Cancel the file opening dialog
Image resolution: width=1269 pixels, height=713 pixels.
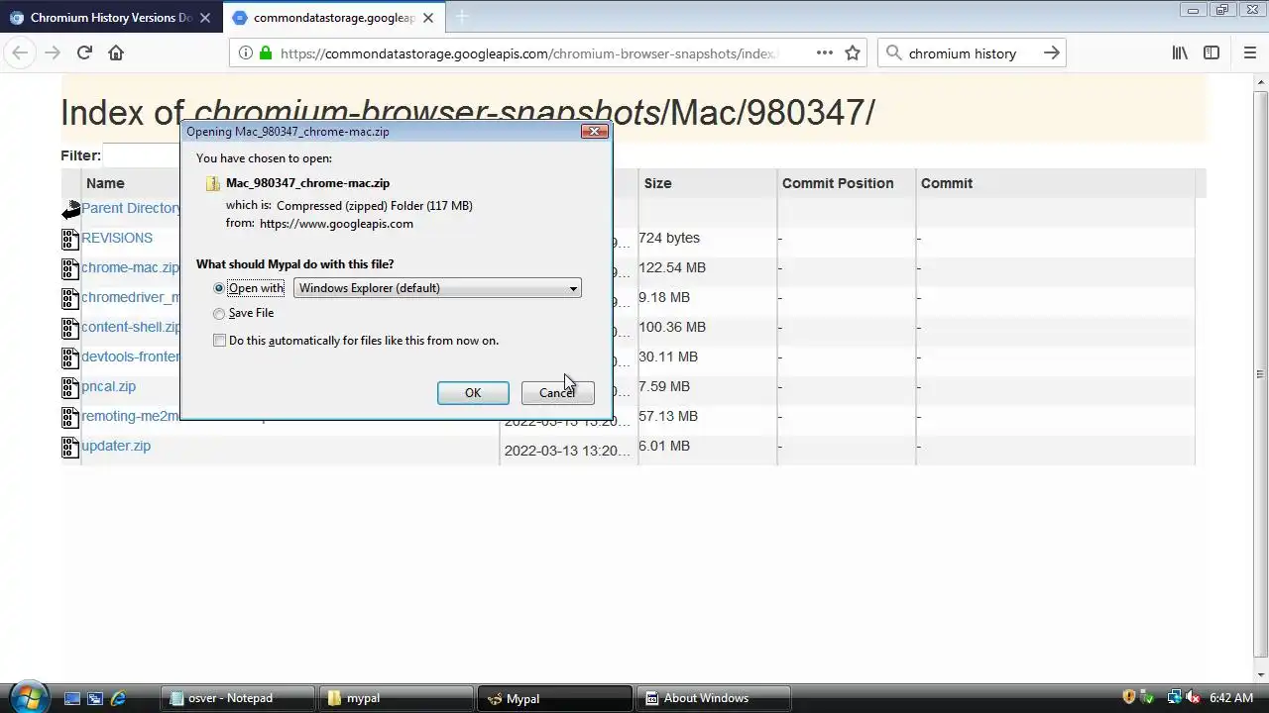[557, 393]
